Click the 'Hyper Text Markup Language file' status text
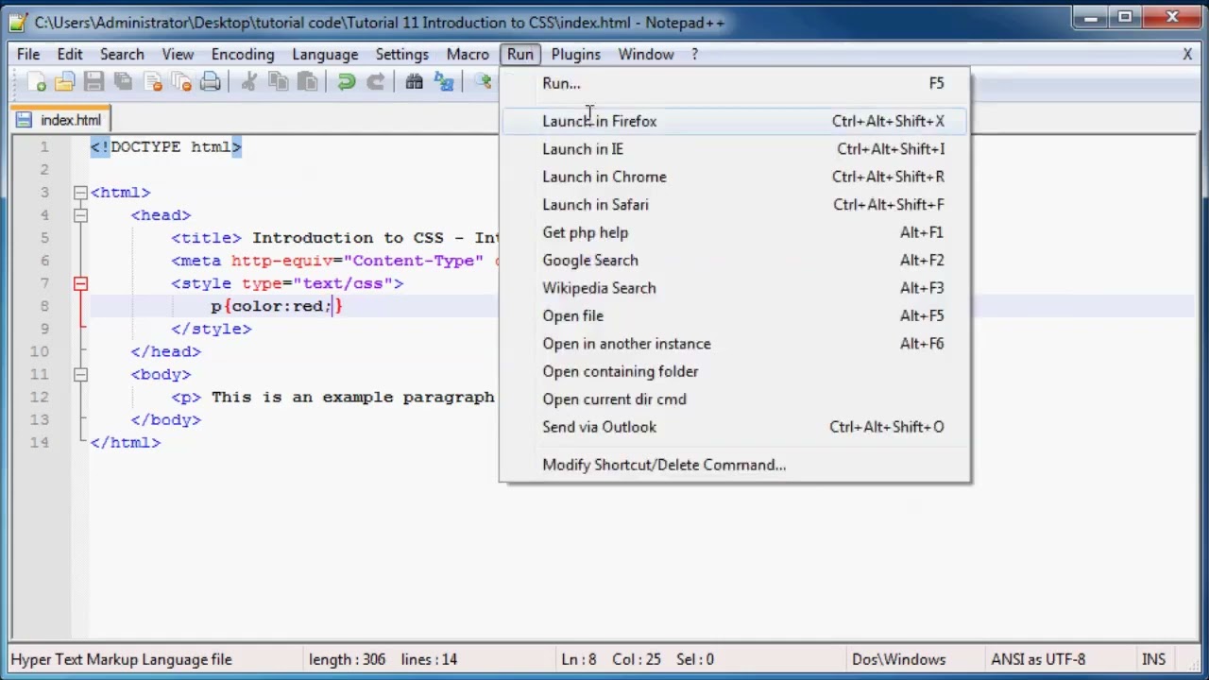Screen dimensions: 1209x680 tap(121, 659)
